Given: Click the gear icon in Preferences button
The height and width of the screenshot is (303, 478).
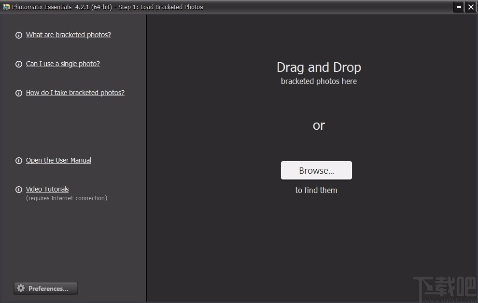Looking at the screenshot, I should point(21,288).
